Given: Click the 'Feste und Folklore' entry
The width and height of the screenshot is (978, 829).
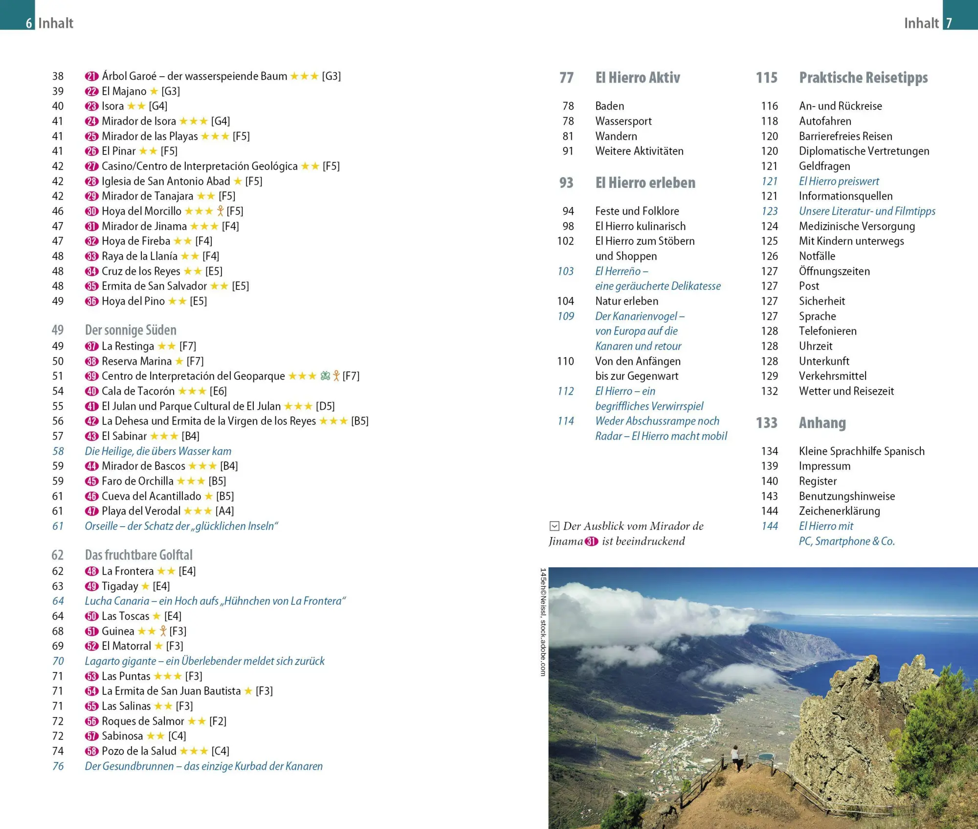Looking at the screenshot, I should click(x=637, y=211).
